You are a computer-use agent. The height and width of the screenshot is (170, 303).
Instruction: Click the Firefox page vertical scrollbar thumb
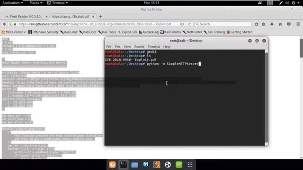pyautogui.click(x=301, y=48)
